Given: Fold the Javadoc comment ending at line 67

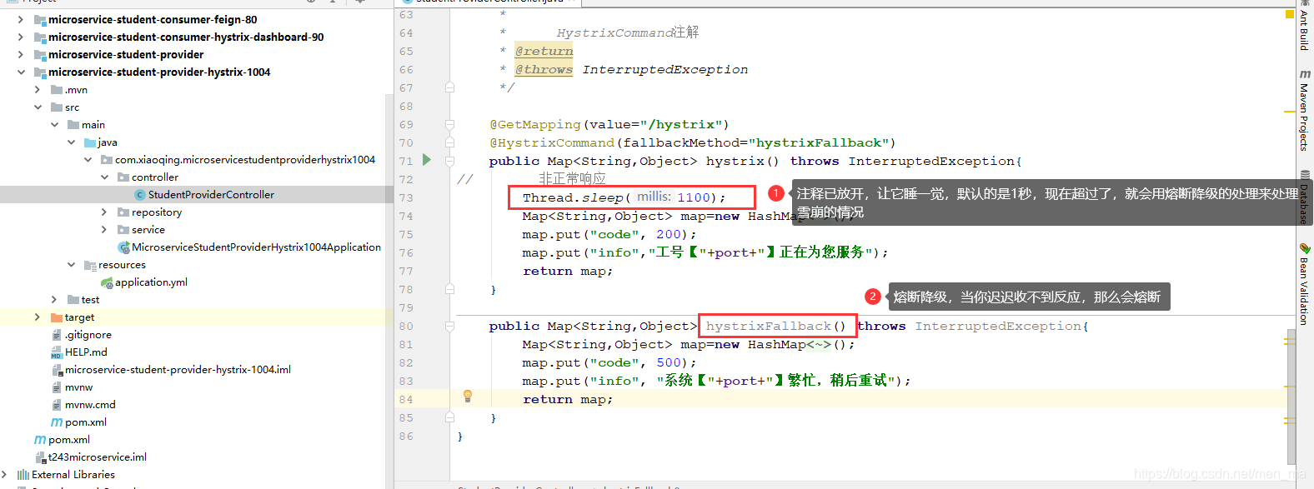Looking at the screenshot, I should pyautogui.click(x=449, y=87).
